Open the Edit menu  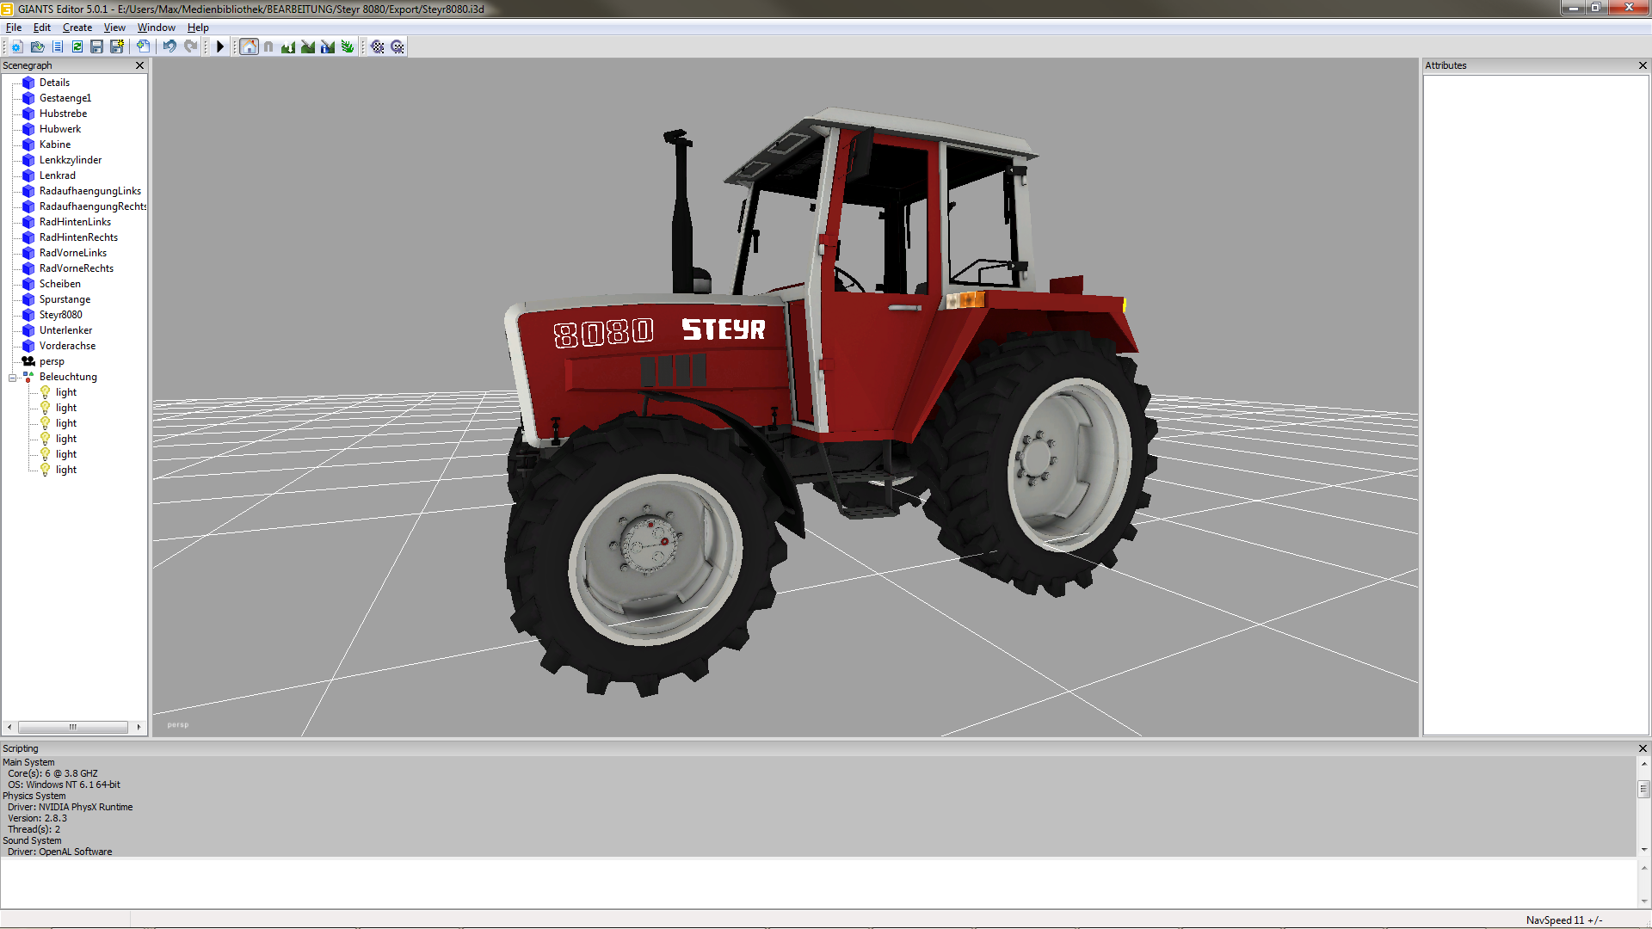point(42,28)
